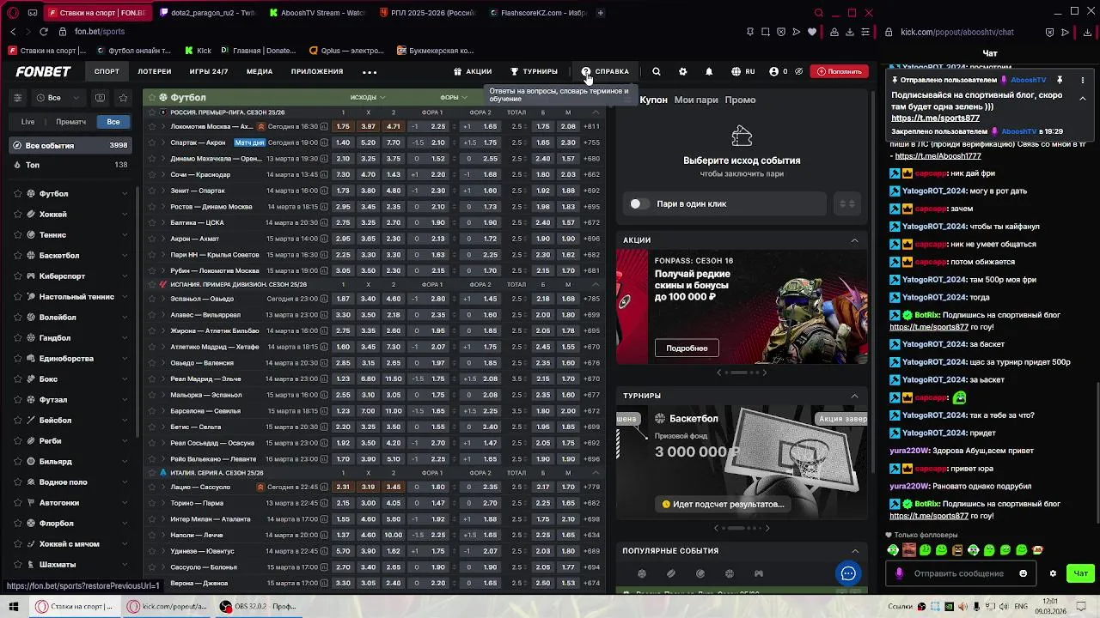Click the red Пополнить deposit button
Viewport: 1100px width, 618px height.
839,71
